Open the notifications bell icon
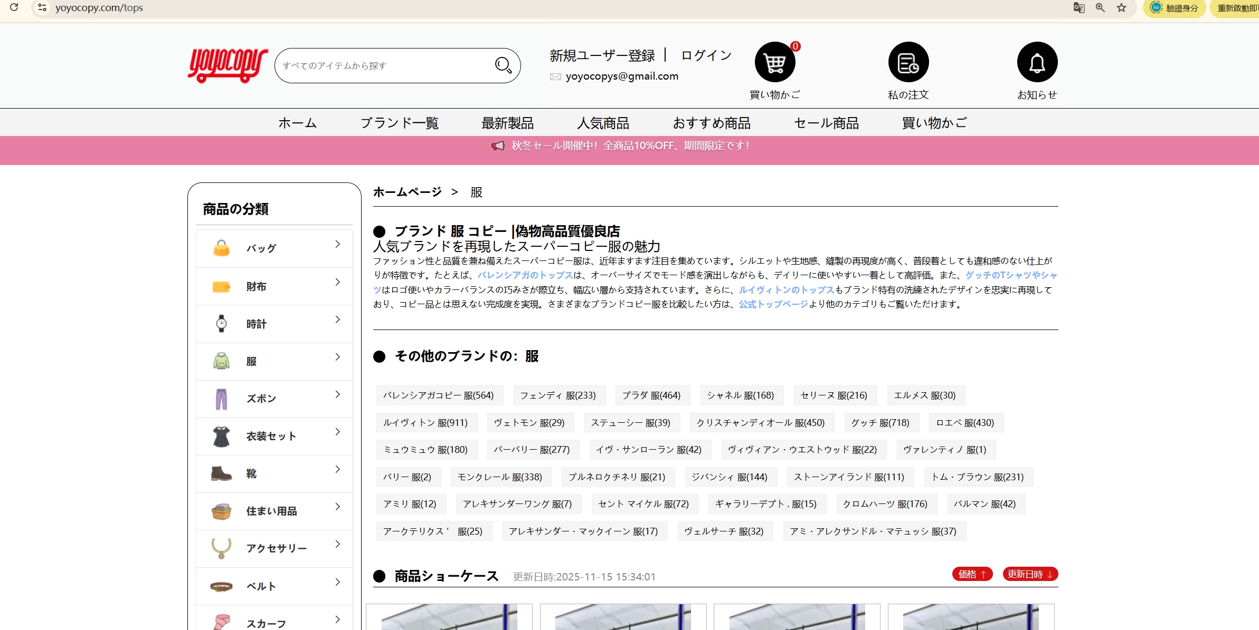The width and height of the screenshot is (1259, 630). point(1037,63)
